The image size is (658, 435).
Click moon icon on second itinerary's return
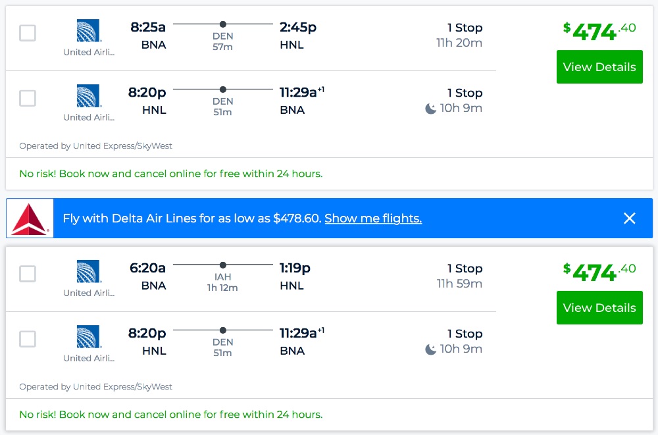click(x=431, y=349)
